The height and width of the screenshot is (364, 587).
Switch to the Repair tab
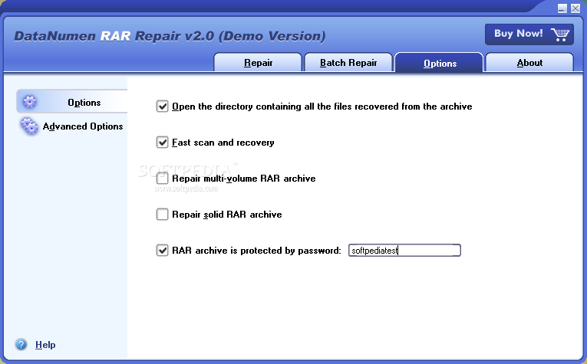(x=258, y=62)
